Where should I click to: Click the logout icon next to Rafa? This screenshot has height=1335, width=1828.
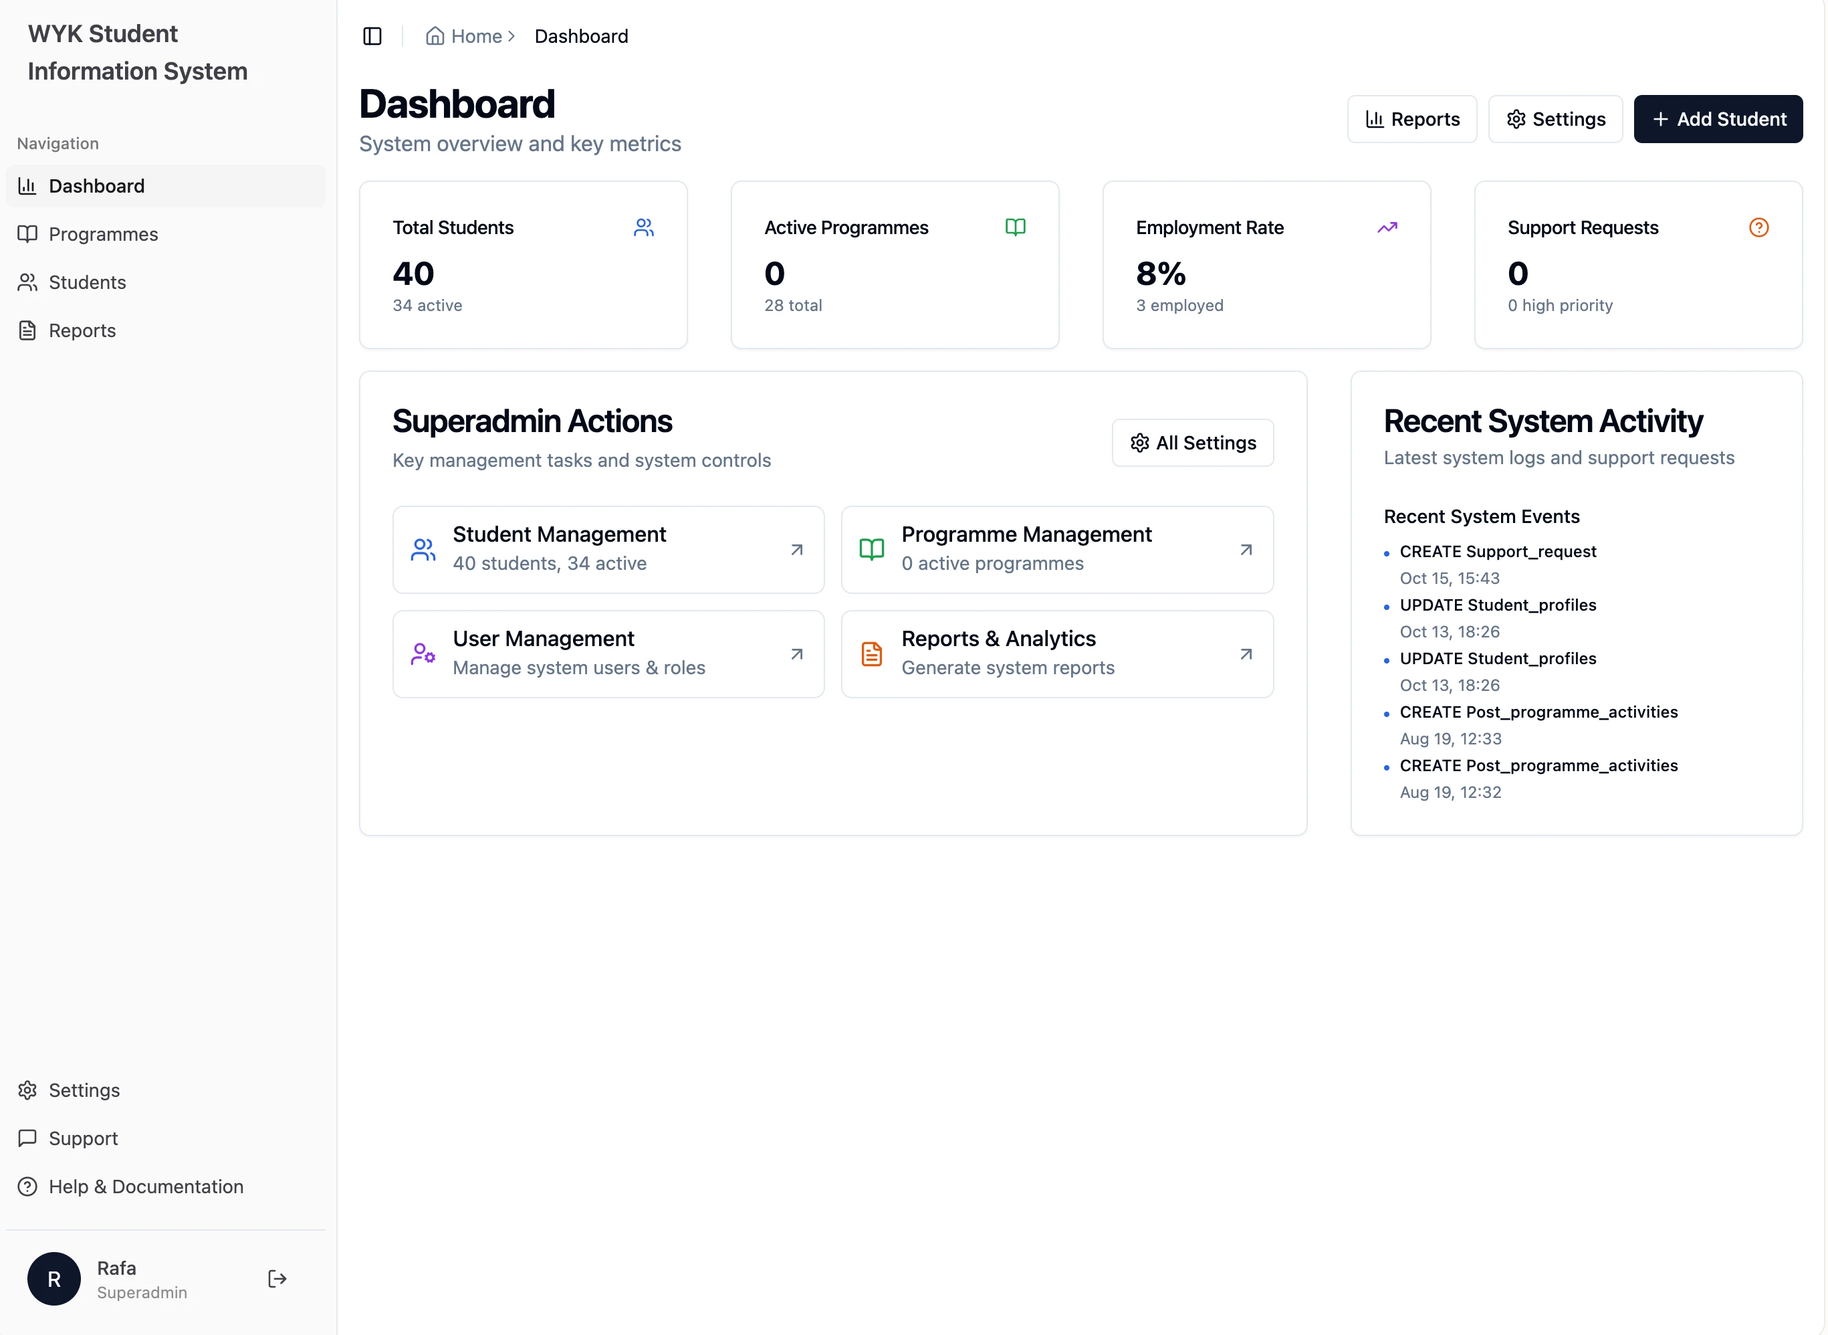click(x=277, y=1278)
